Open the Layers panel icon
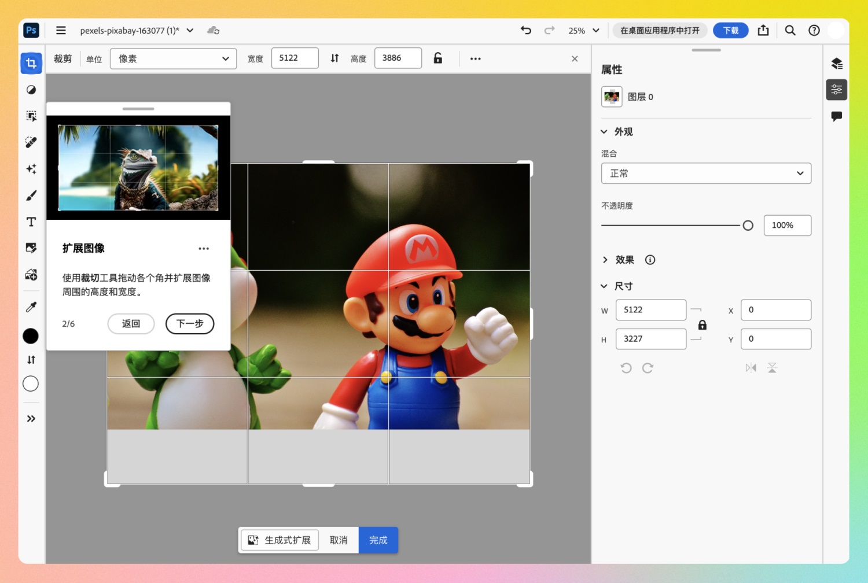Image resolution: width=868 pixels, height=583 pixels. 837,63
